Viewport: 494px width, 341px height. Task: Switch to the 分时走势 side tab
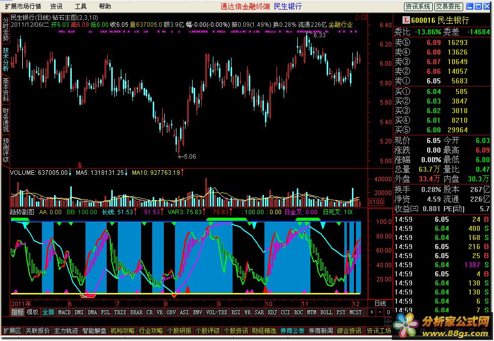tap(6, 29)
